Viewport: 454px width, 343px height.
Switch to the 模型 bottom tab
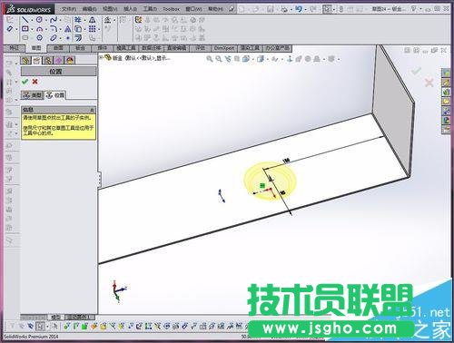(x=55, y=318)
